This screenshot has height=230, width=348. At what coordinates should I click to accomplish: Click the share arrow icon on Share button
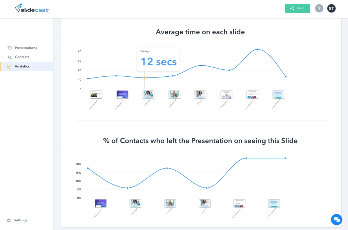pyautogui.click(x=292, y=8)
